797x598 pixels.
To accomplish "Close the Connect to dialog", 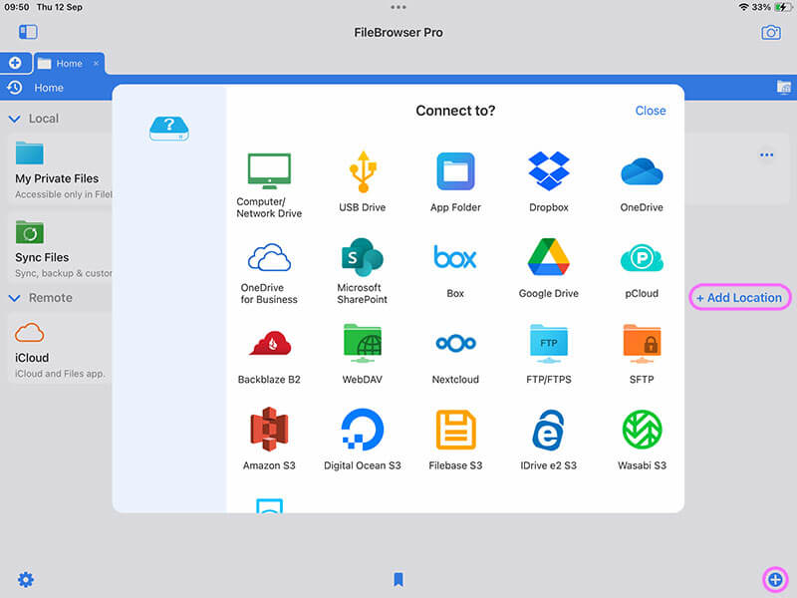I will tap(651, 111).
